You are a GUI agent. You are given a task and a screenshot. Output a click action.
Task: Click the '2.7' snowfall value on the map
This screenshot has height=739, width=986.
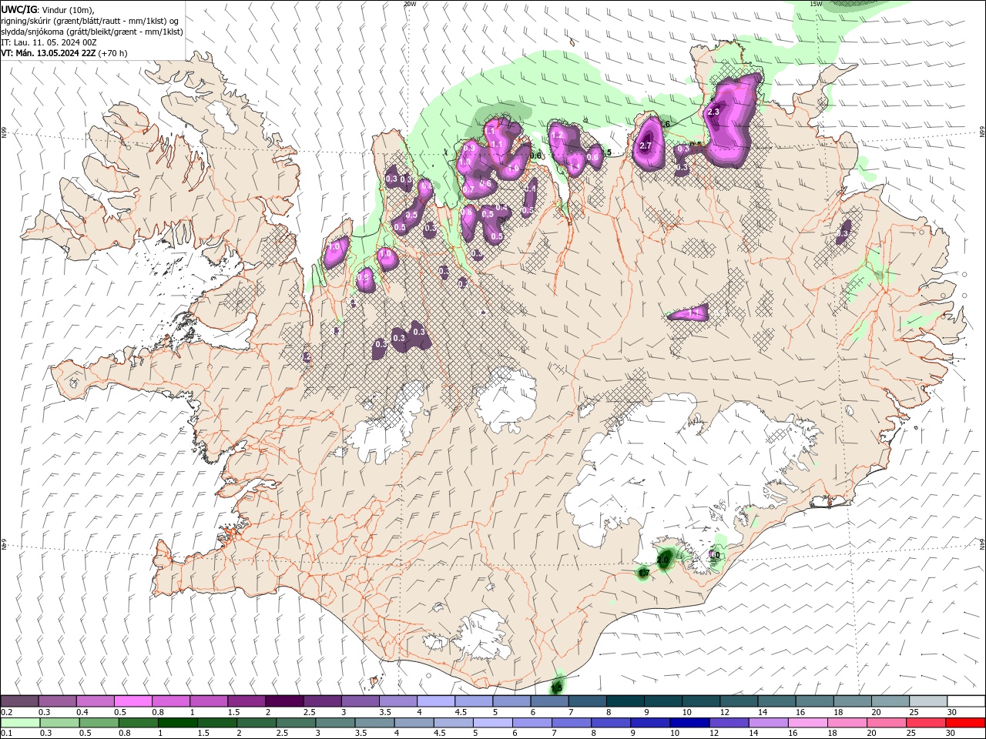646,145
